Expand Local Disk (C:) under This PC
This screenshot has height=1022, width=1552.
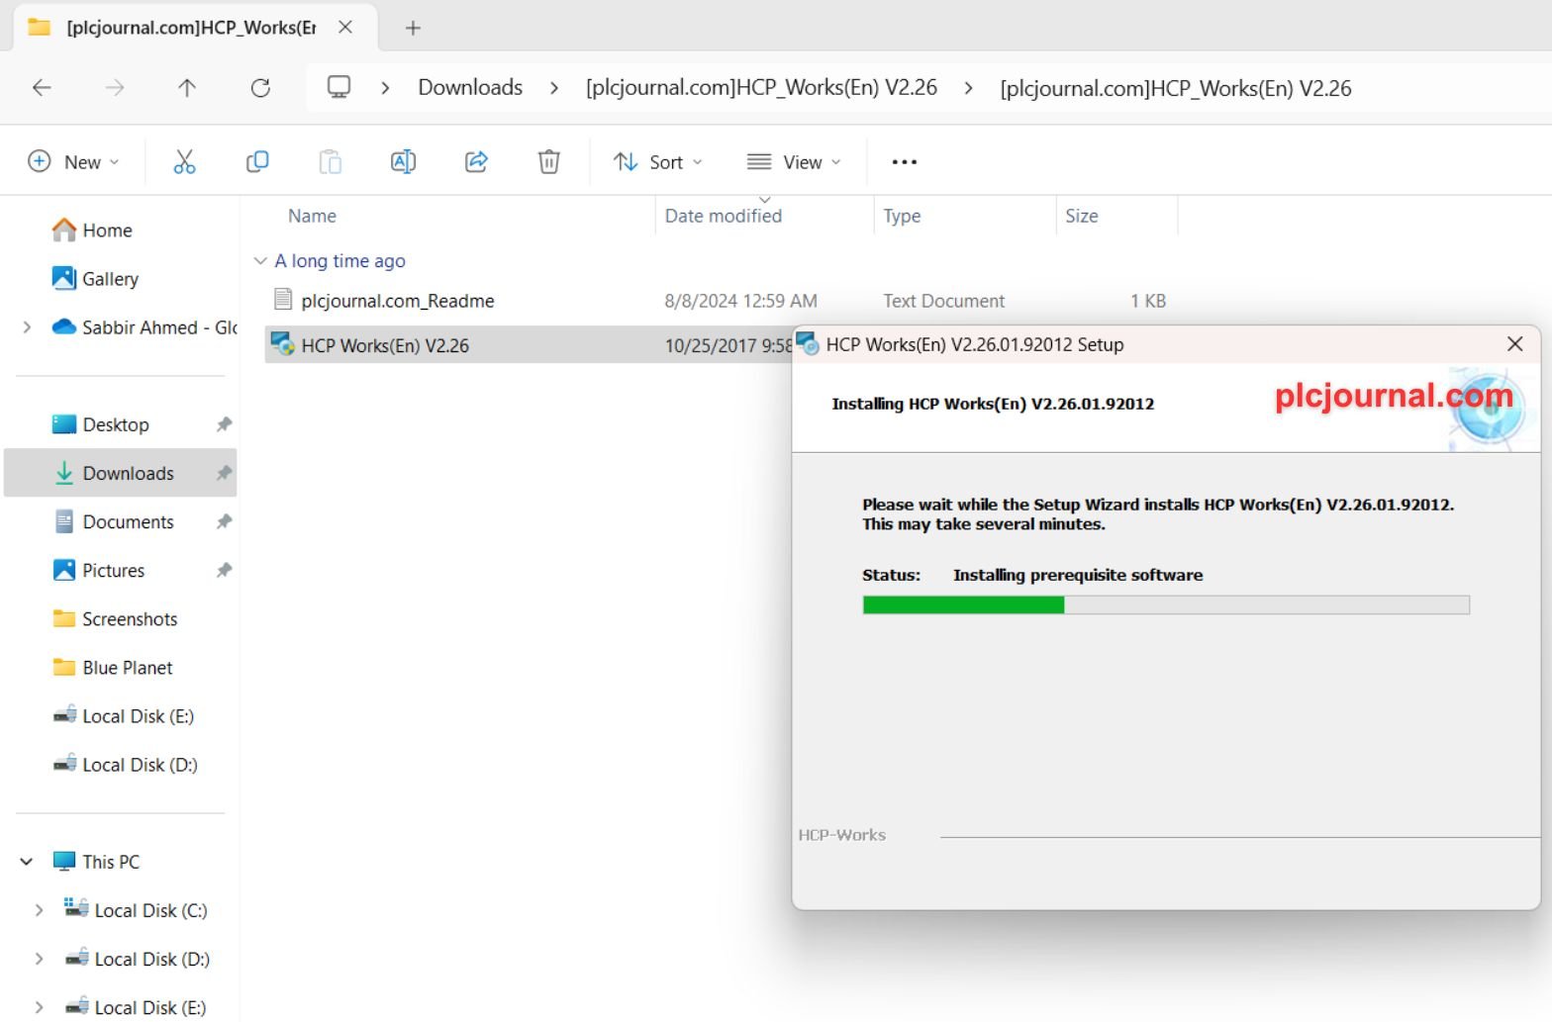pyautogui.click(x=39, y=910)
